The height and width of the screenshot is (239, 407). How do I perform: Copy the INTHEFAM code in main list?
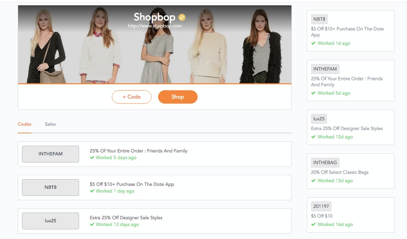pos(50,154)
